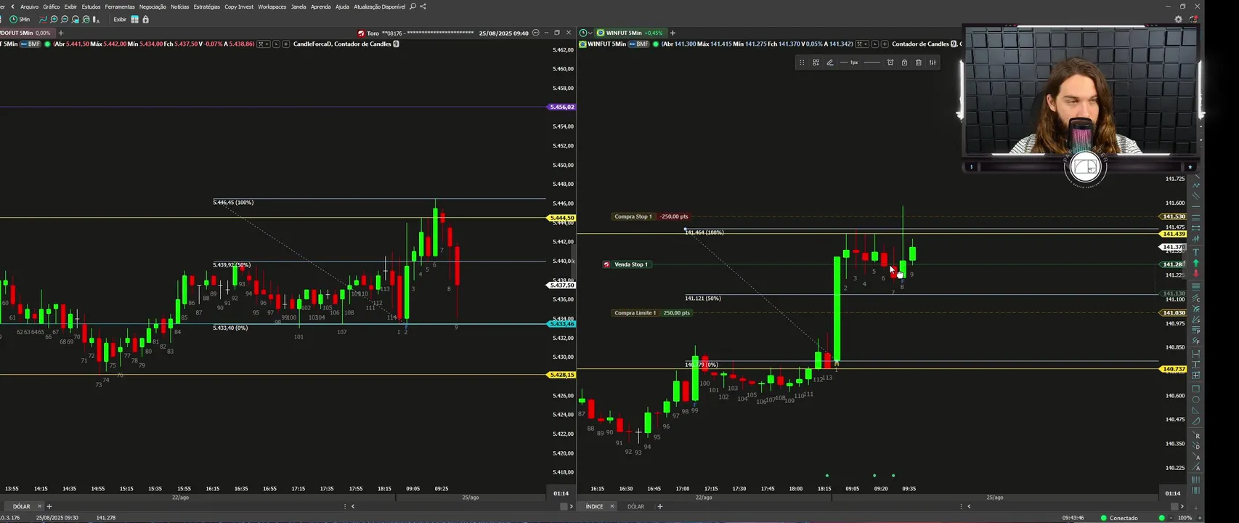Click the zoom in magnifier in toolbar
Image resolution: width=1239 pixels, height=523 pixels.
[x=54, y=20]
